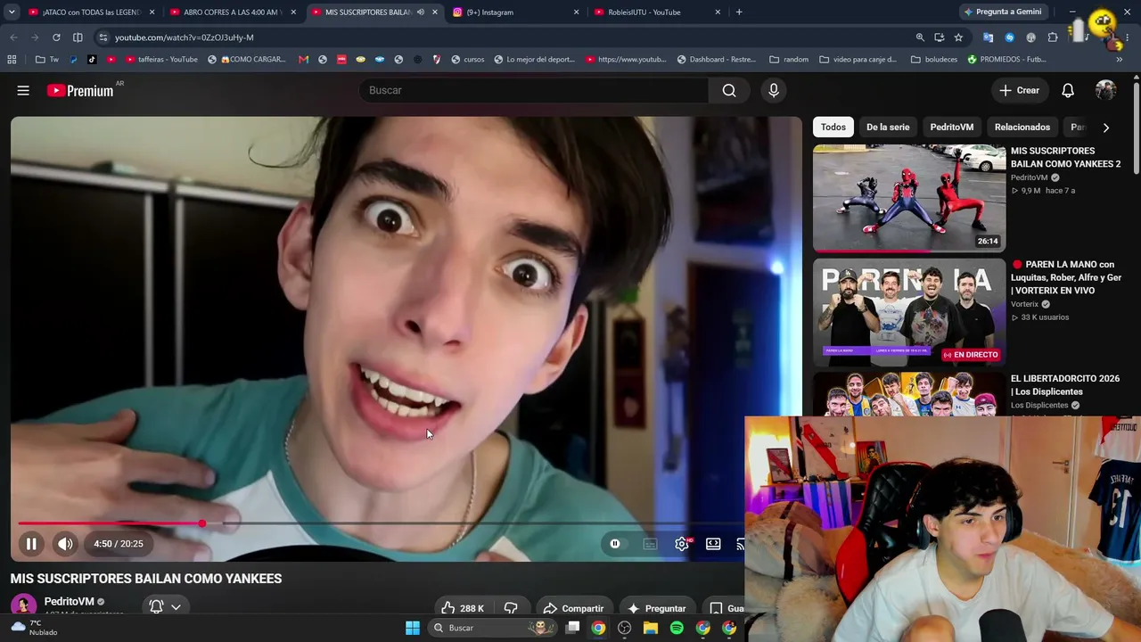Open the bookmarks apps grid icon
This screenshot has width=1141, height=642.
(12, 60)
